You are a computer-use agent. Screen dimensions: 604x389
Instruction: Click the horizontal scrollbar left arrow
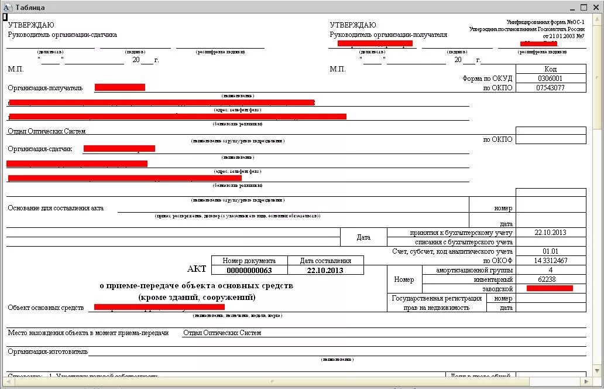8,381
